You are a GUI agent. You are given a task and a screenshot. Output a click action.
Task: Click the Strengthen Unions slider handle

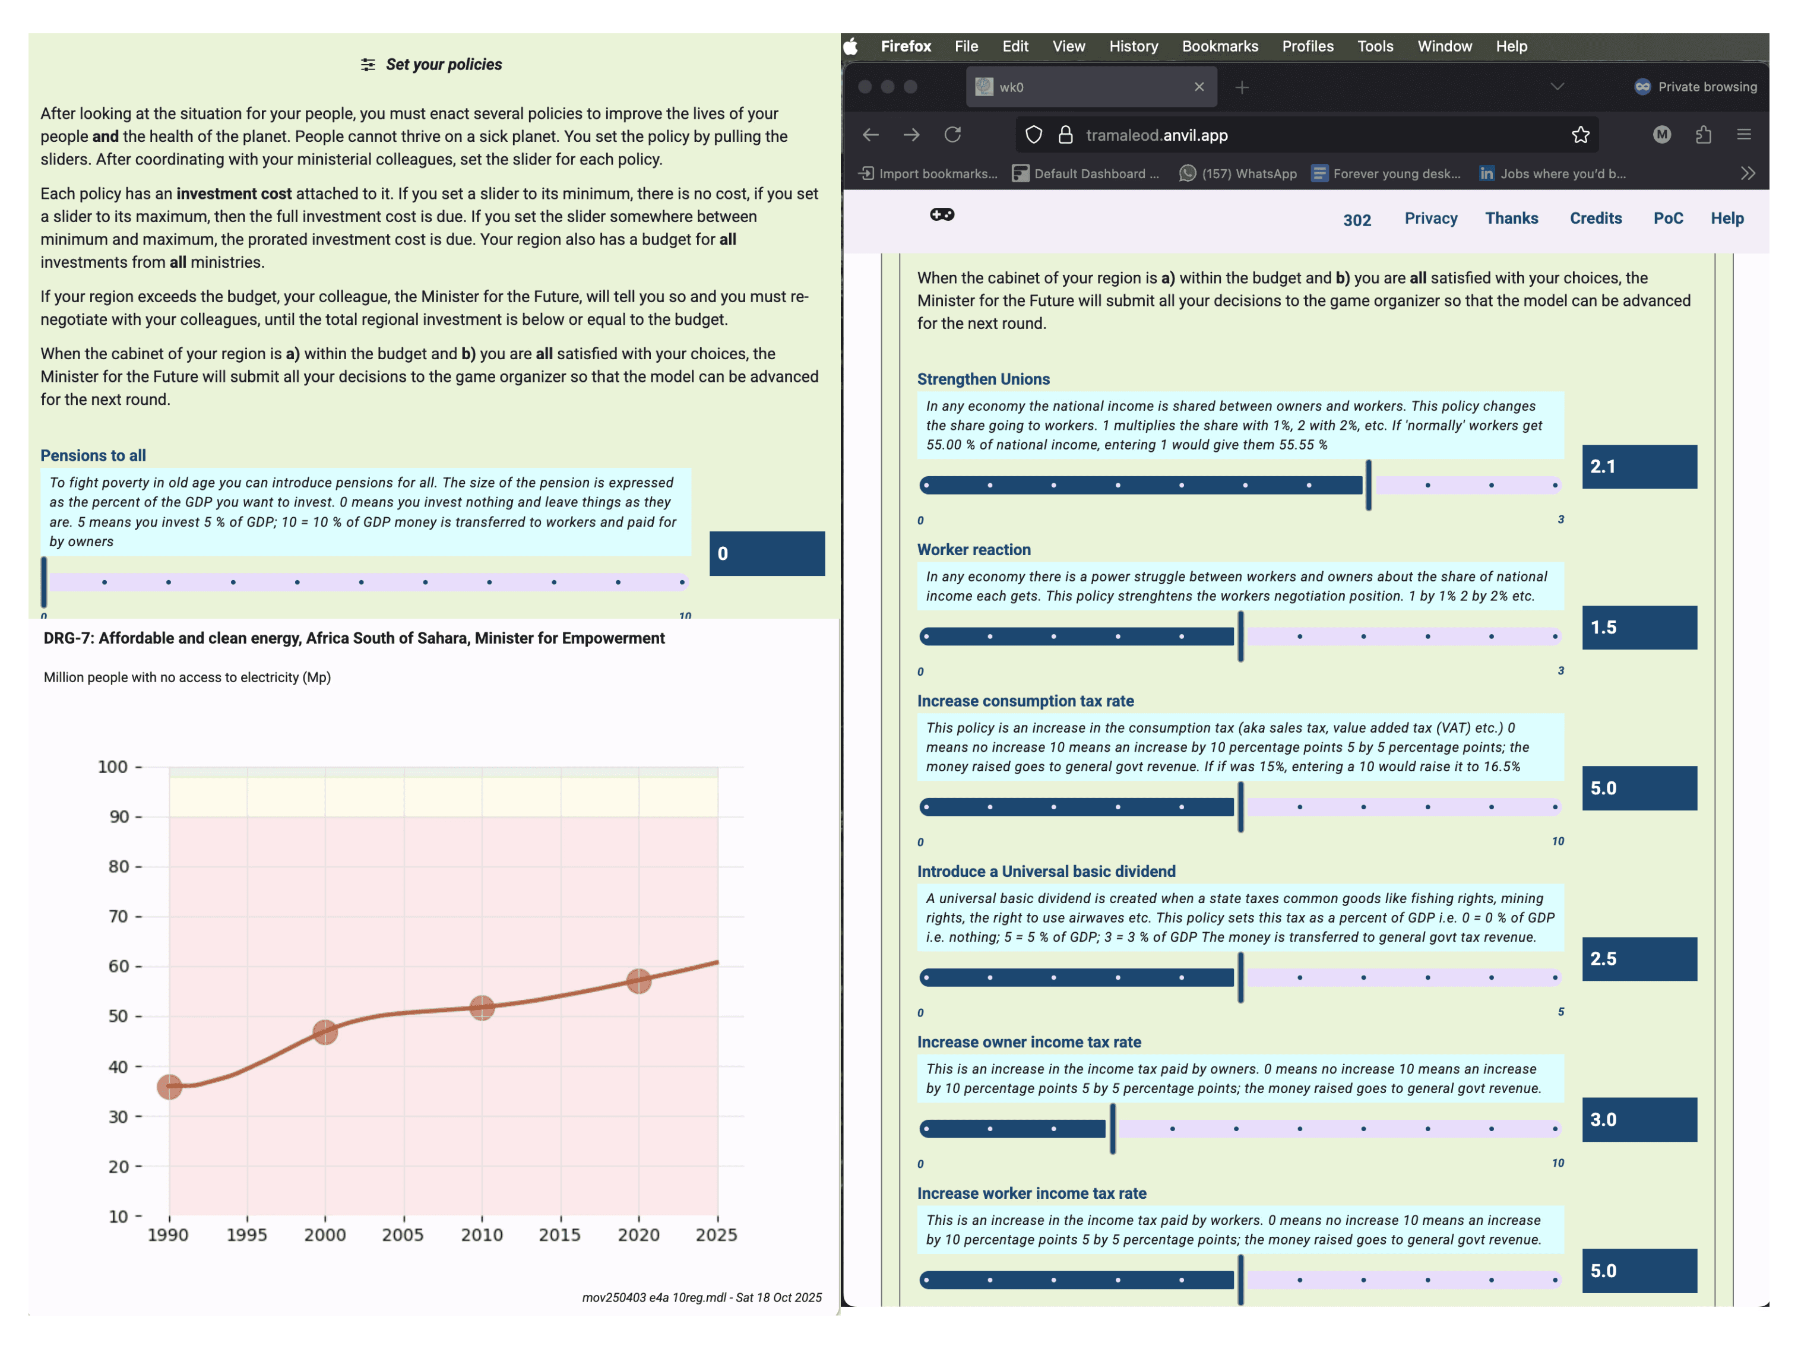tap(1369, 485)
